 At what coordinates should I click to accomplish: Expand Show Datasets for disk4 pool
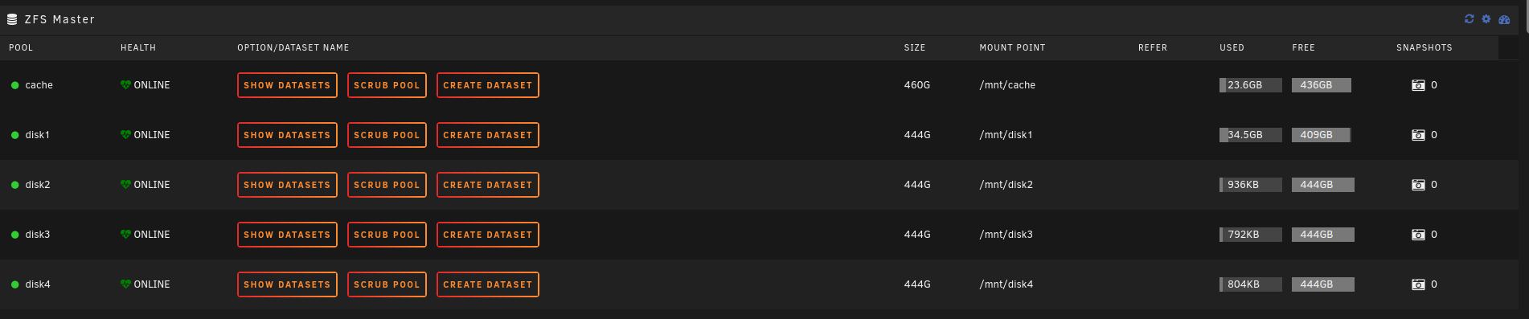click(287, 284)
